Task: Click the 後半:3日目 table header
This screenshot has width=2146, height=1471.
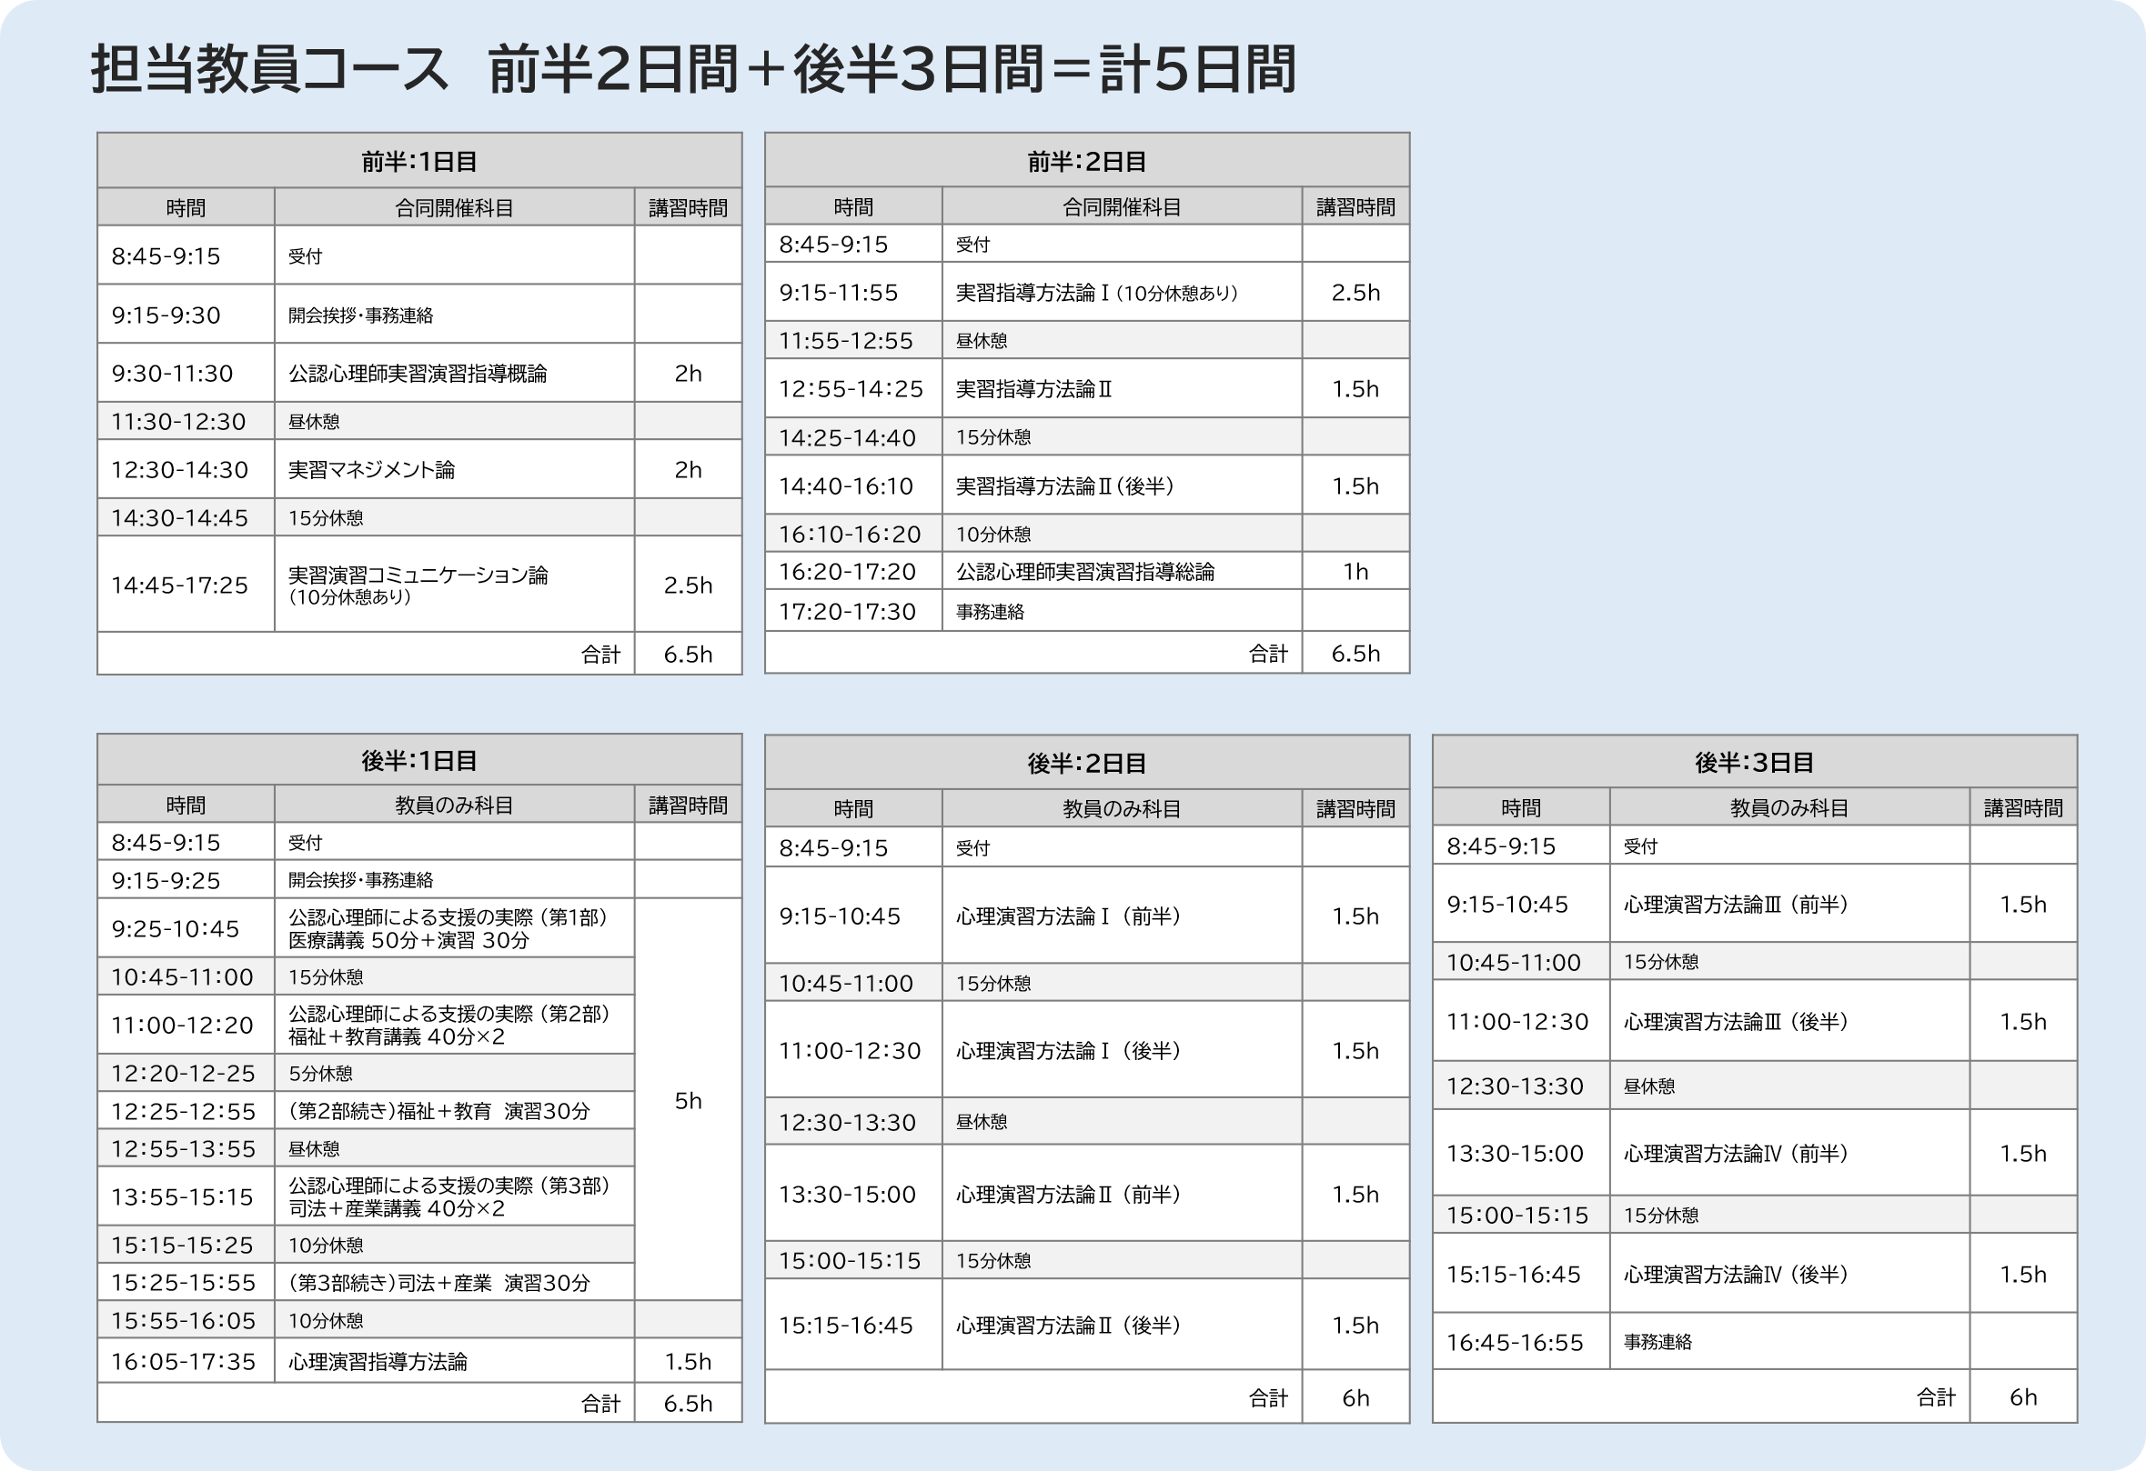Action: tap(1755, 761)
